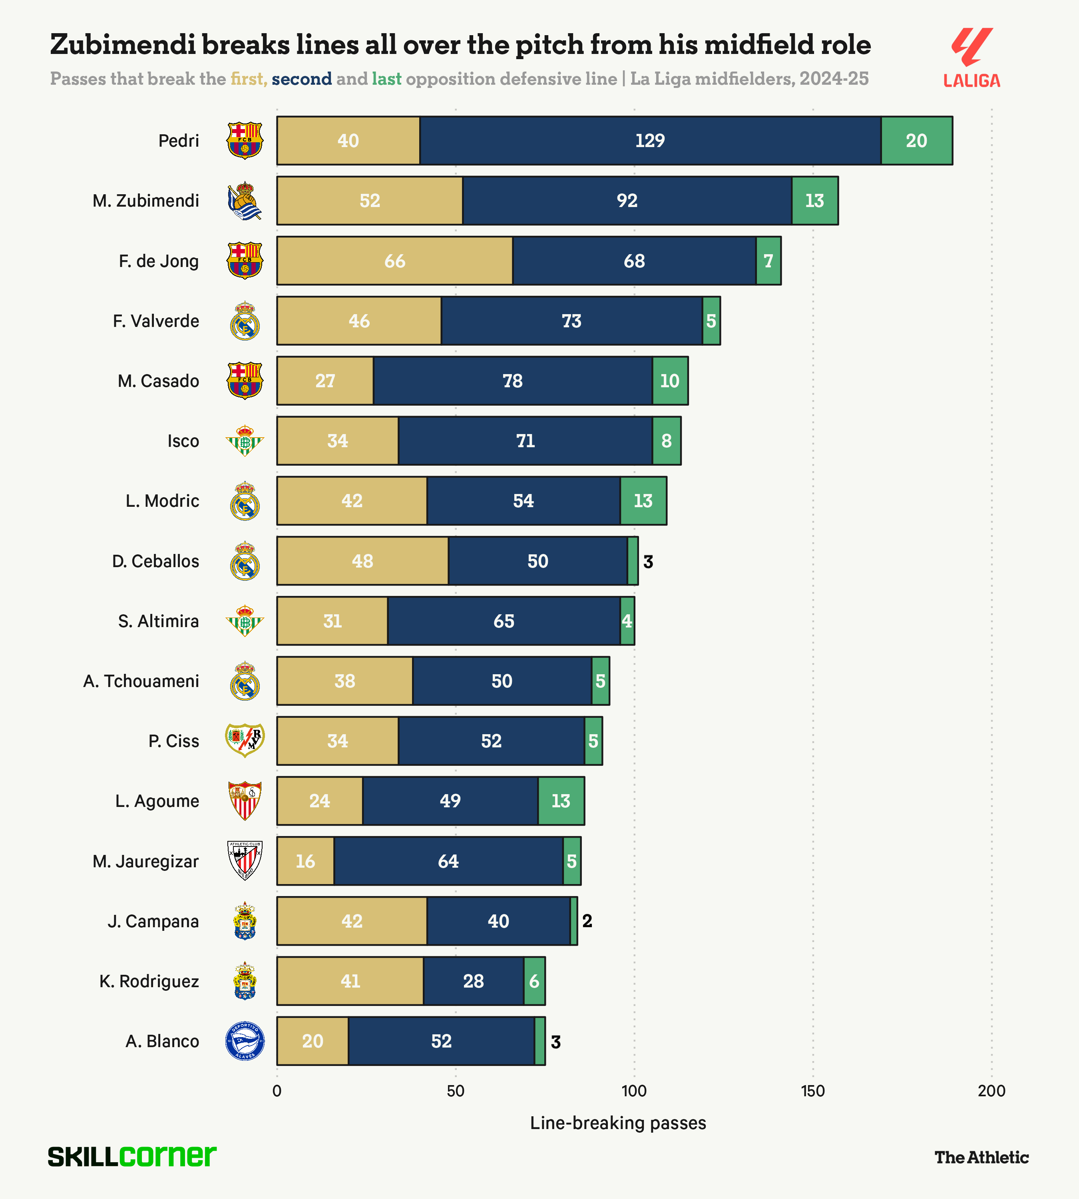Click L. Modric's green 13 bar segment
This screenshot has width=1079, height=1199.
coord(643,500)
